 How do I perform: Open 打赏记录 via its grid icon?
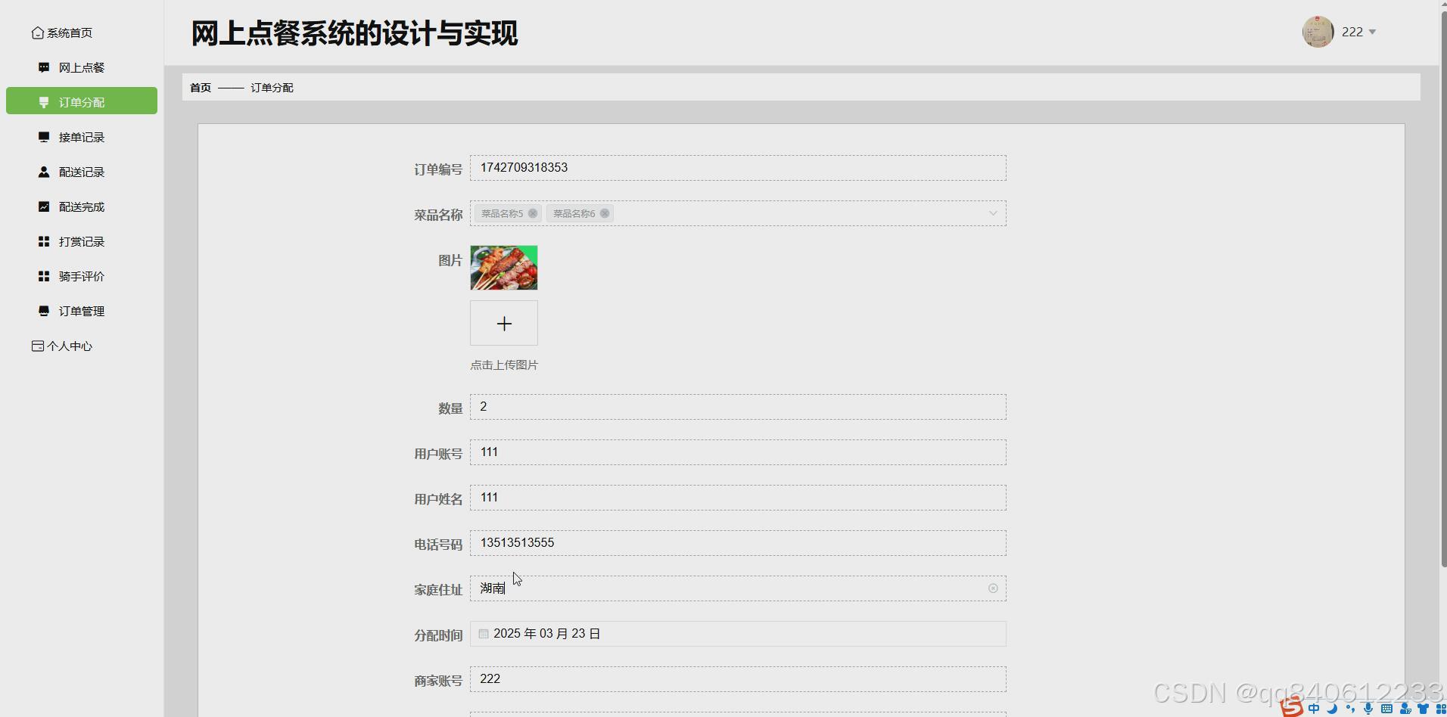pos(43,241)
